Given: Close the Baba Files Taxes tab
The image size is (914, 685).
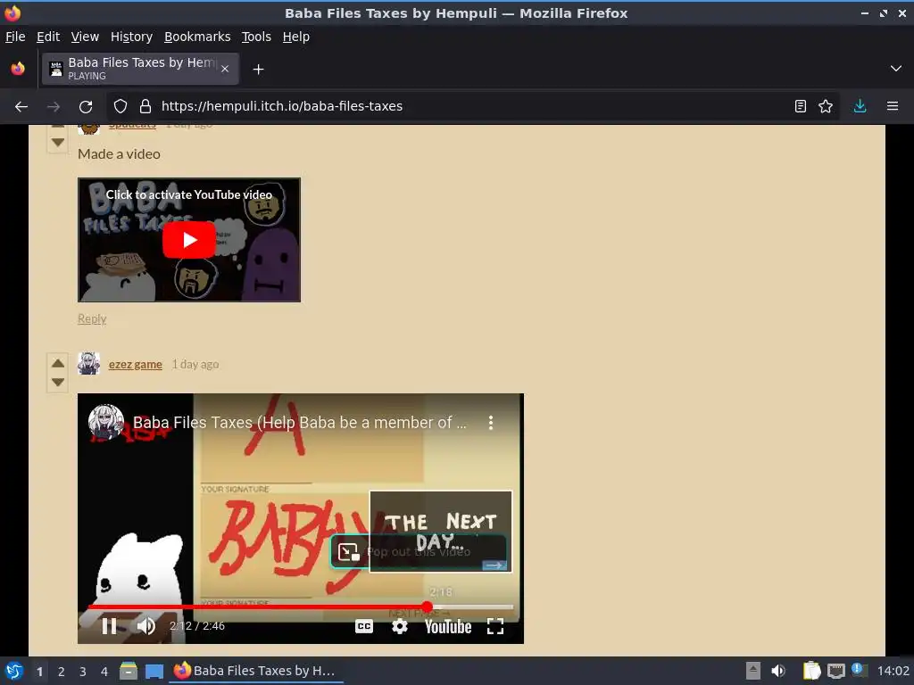Looking at the screenshot, I should pos(225,69).
